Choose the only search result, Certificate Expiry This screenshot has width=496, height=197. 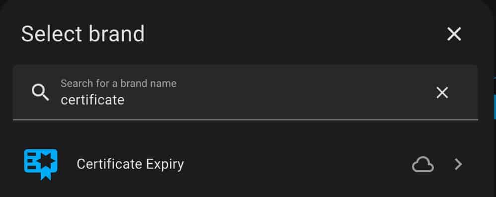pyautogui.click(x=245, y=164)
